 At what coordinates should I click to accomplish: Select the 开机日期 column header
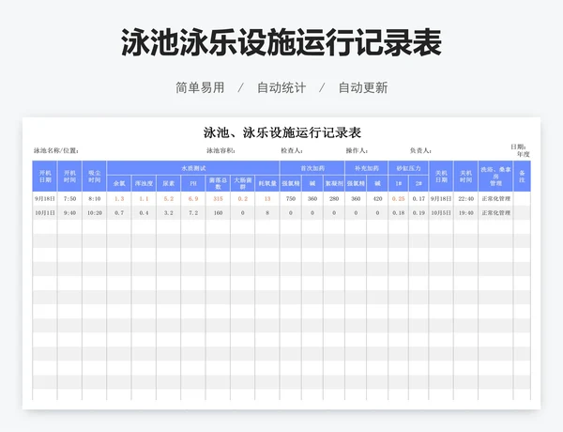(x=45, y=177)
